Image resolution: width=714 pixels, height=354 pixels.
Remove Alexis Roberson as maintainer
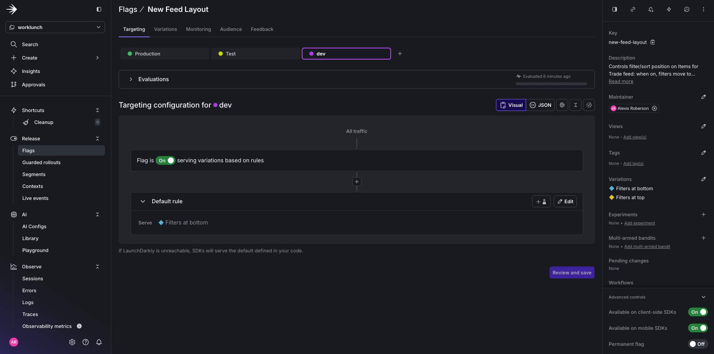[654, 108]
